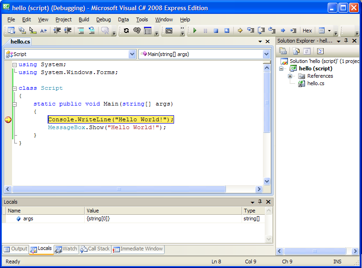Open the Tools menu
Viewport: 362px width, 268px height.
[142, 19]
